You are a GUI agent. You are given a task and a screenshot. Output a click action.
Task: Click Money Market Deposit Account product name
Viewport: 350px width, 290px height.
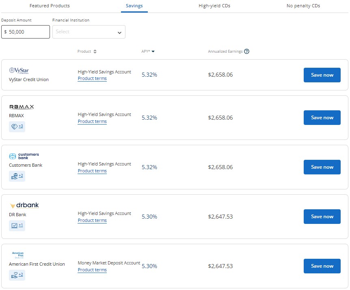(x=109, y=263)
